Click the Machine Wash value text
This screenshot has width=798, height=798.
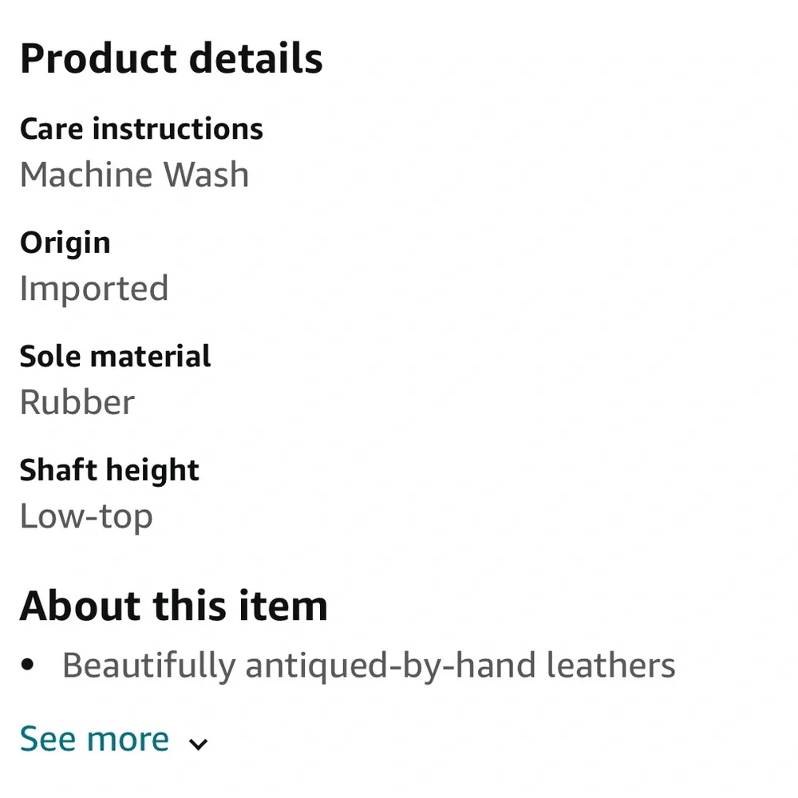(x=134, y=175)
